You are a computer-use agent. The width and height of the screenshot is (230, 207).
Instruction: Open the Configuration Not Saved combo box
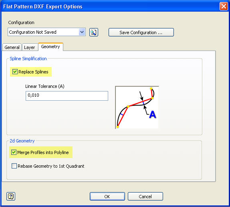pos(46,32)
